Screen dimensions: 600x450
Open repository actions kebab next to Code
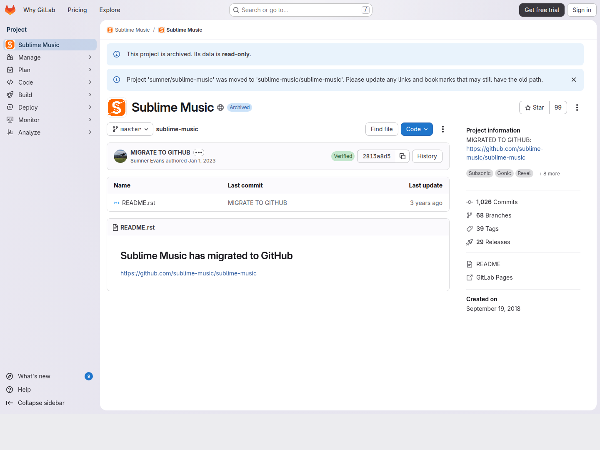[x=443, y=129]
